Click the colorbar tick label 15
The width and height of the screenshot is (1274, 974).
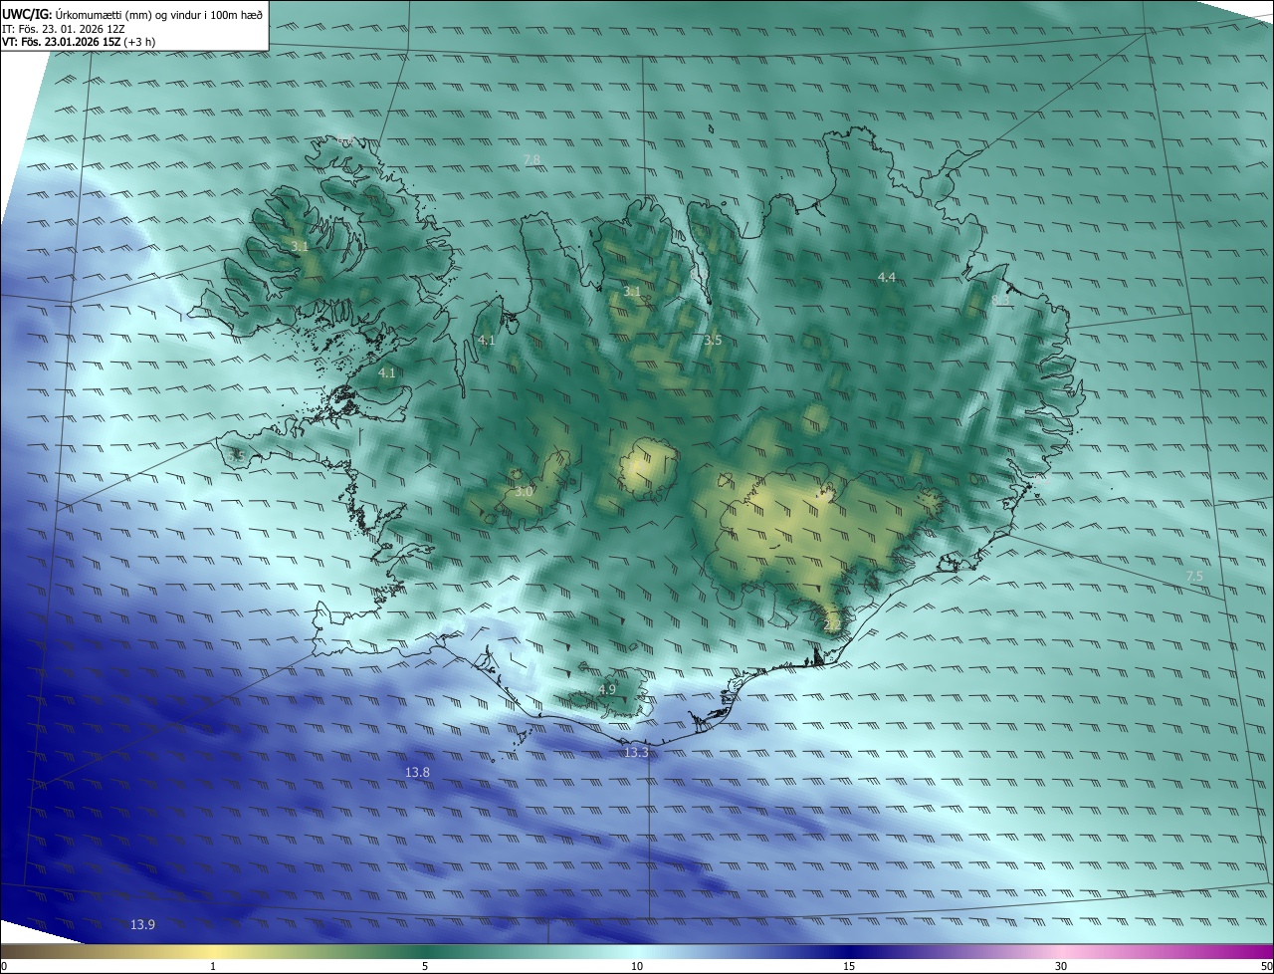pos(849,966)
